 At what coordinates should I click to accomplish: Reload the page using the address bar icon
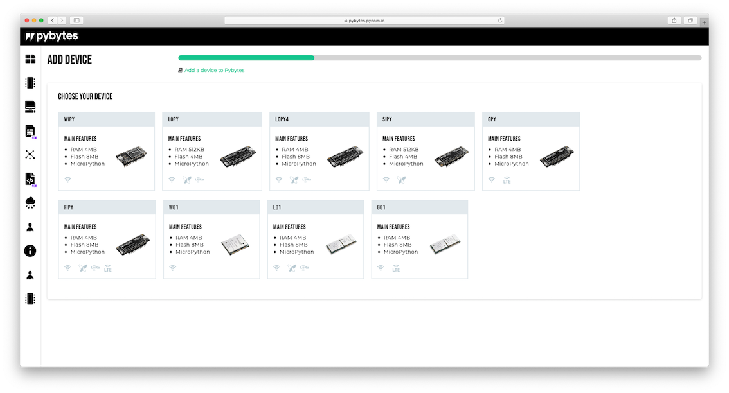tap(500, 21)
